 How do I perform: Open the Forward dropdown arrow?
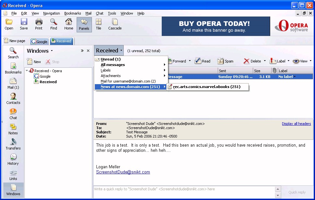190,61
